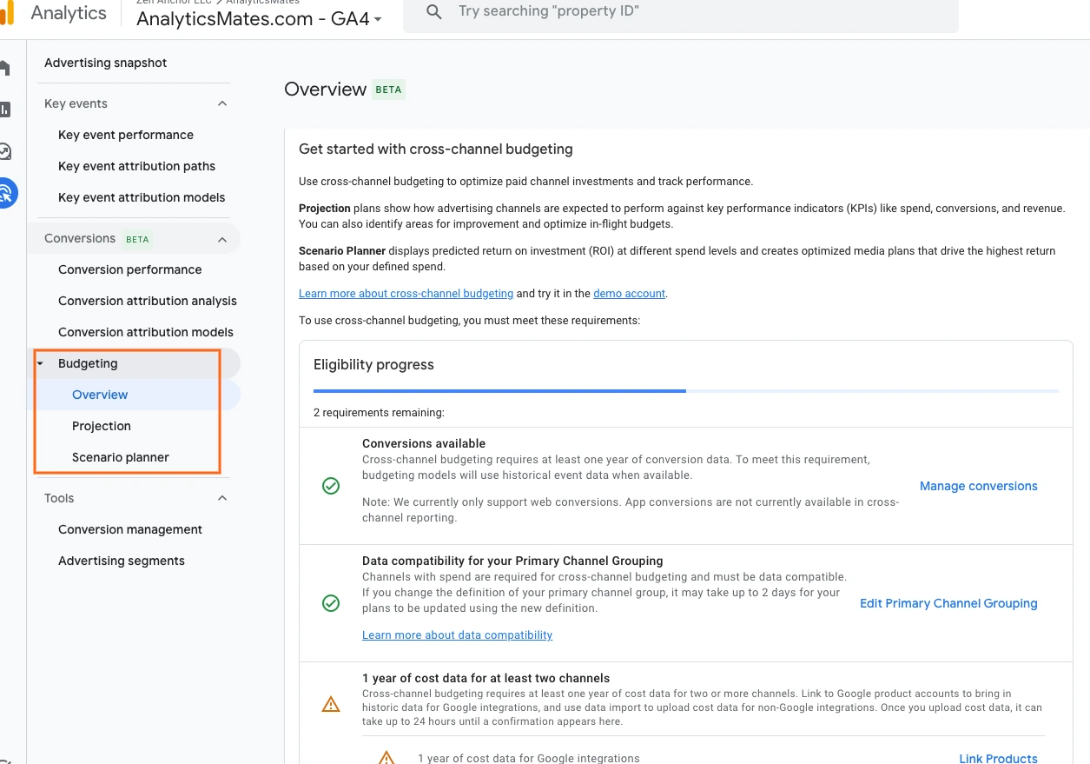The height and width of the screenshot is (764, 1090).
Task: Select the Budgeting menu item
Action: (x=88, y=363)
